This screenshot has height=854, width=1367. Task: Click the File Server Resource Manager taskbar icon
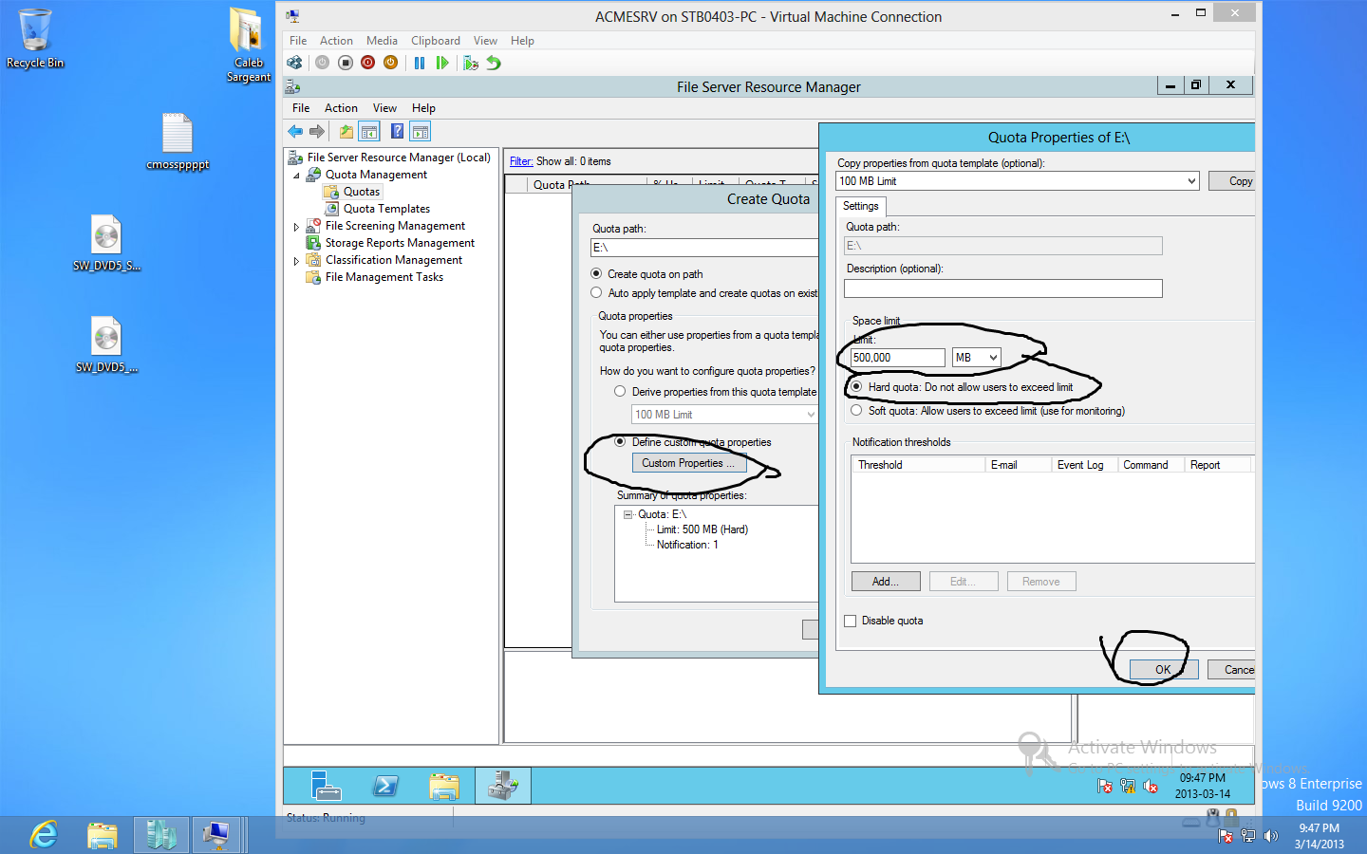point(502,786)
